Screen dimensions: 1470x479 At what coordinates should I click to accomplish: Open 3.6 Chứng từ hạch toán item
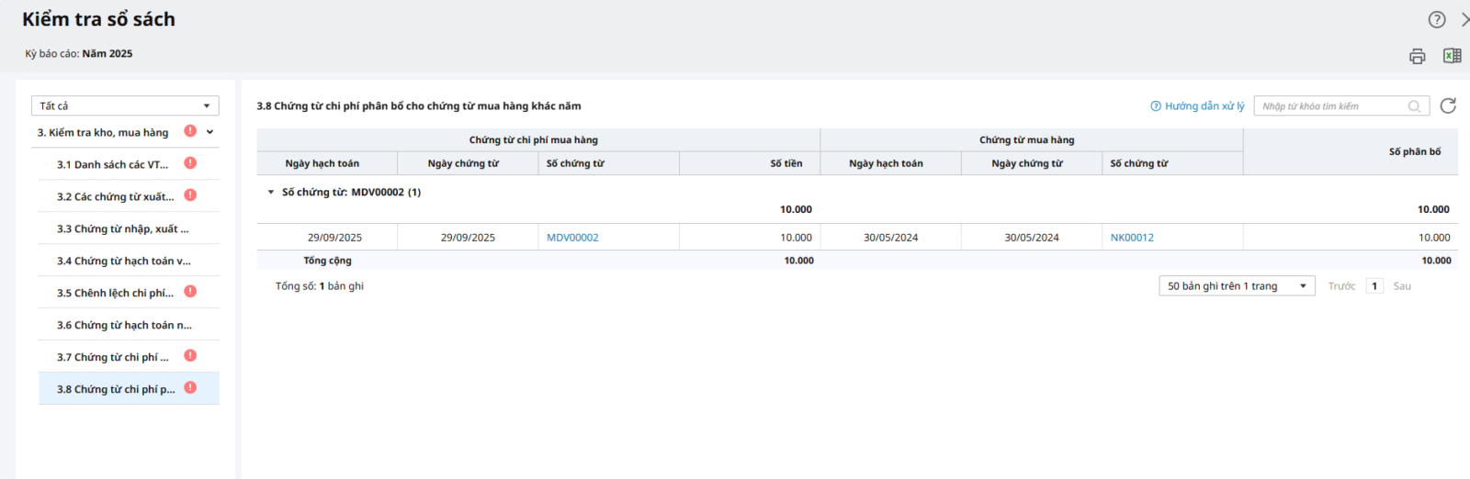[124, 325]
